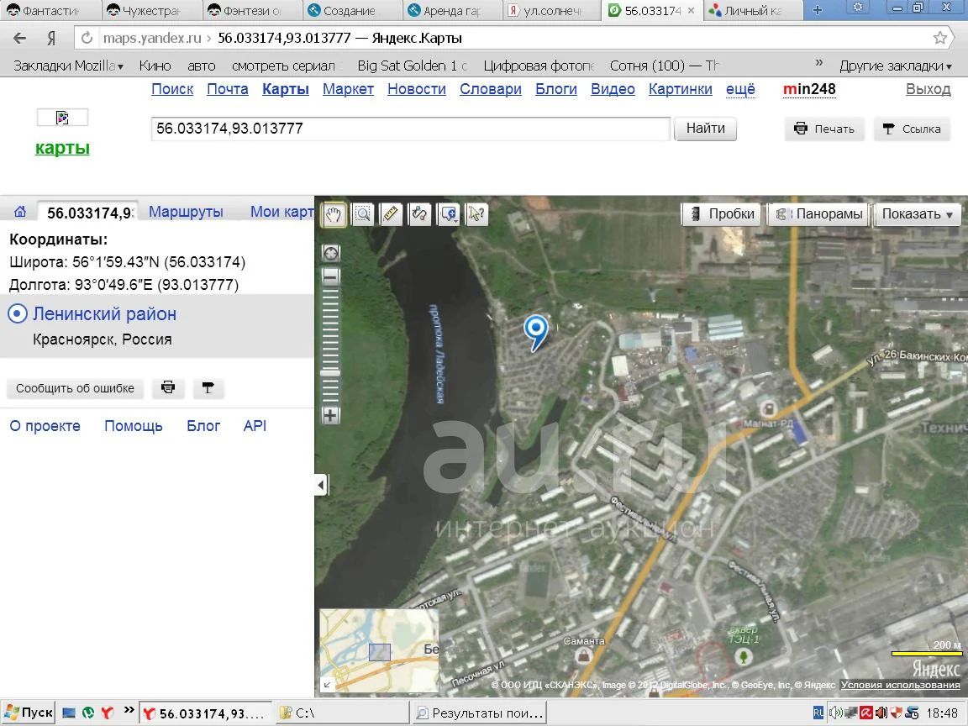
Task: Open the add placemark tool
Action: point(448,214)
